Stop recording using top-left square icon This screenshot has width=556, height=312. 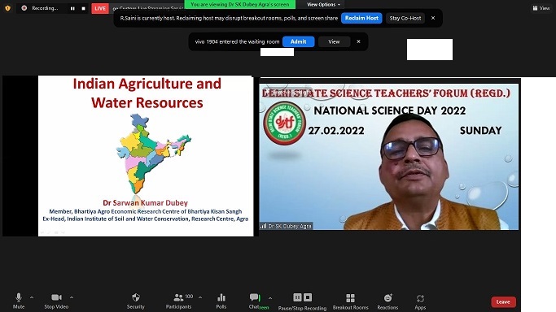click(83, 8)
